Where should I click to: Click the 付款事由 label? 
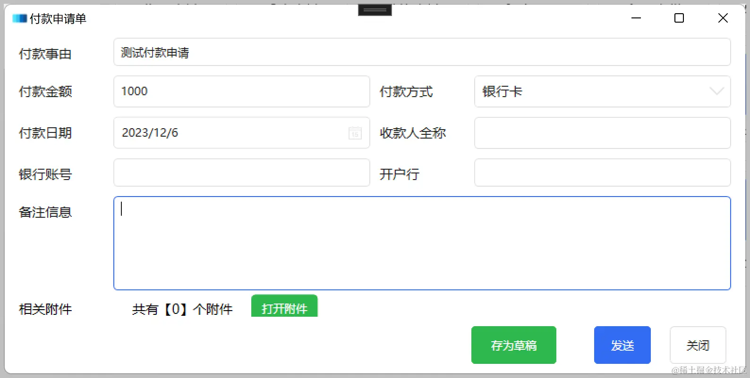[x=45, y=54]
